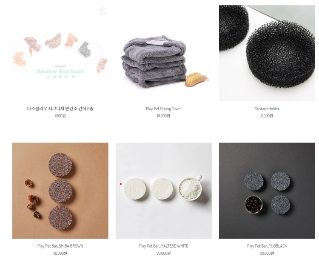Click the 1,500원 price under meat snack
Screen dimensions: 319x262
pos(60,116)
